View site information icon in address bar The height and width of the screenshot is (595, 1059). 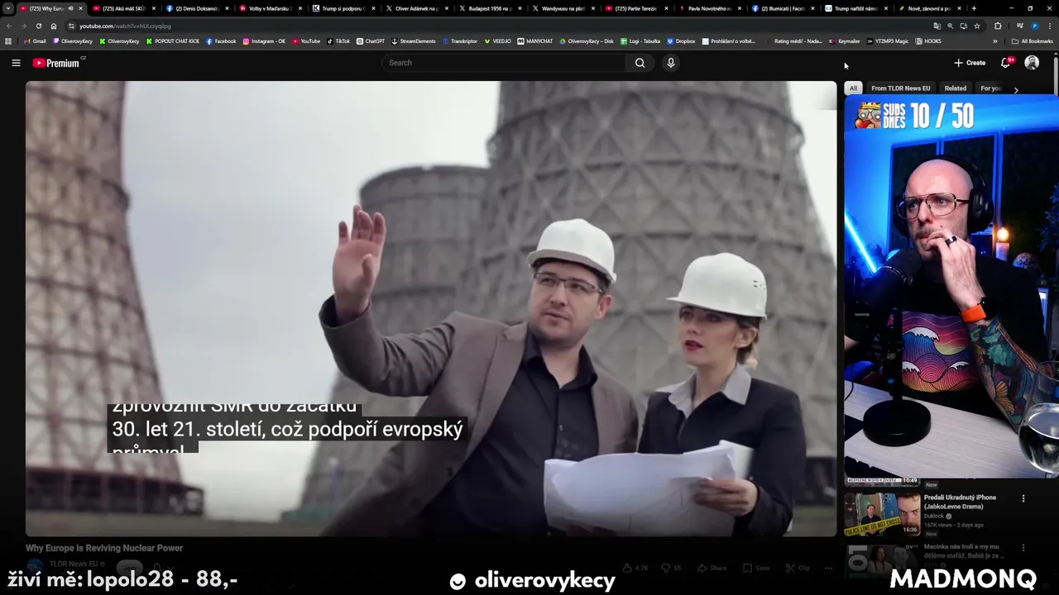tap(72, 26)
